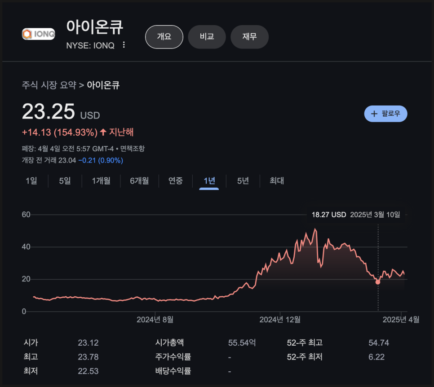Click the 주가수익률 label
Image resolution: width=434 pixels, height=387 pixels.
(x=173, y=357)
